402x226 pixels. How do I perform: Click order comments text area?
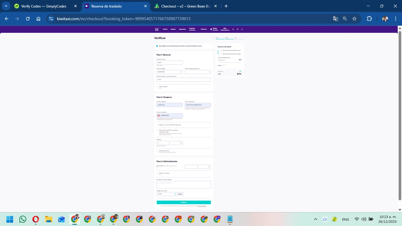pyautogui.click(x=184, y=185)
